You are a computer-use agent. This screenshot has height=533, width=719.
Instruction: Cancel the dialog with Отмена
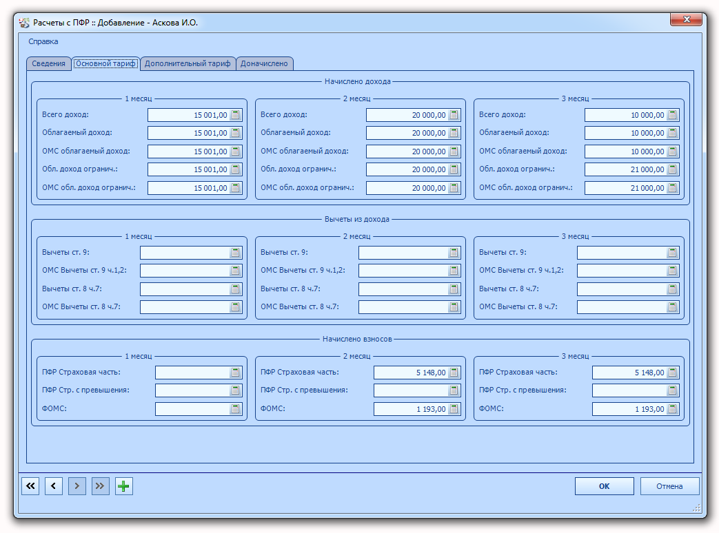(669, 486)
